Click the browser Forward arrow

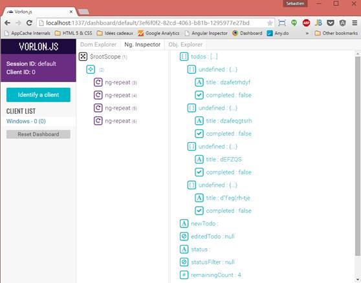pyautogui.click(x=18, y=23)
